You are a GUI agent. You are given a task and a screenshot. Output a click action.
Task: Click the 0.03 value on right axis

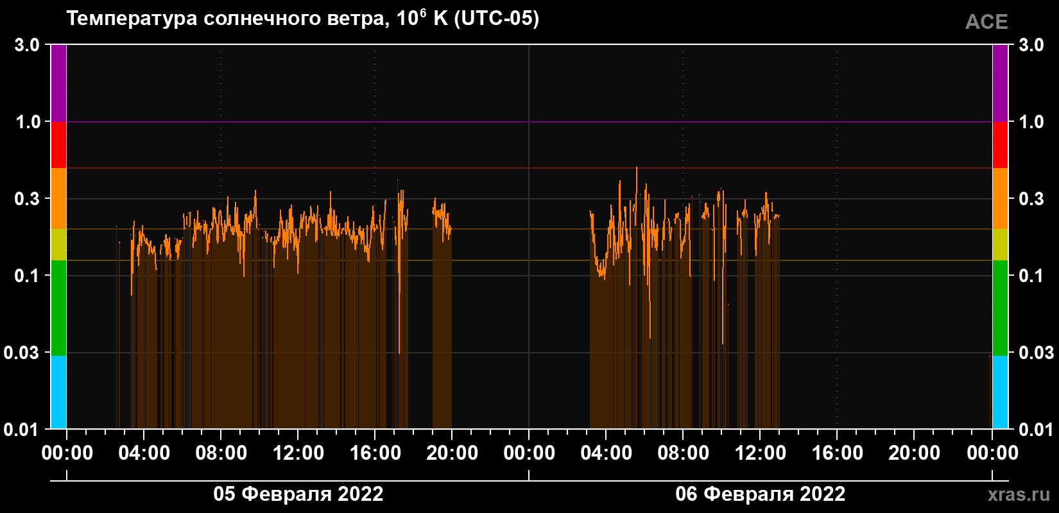pos(1037,353)
